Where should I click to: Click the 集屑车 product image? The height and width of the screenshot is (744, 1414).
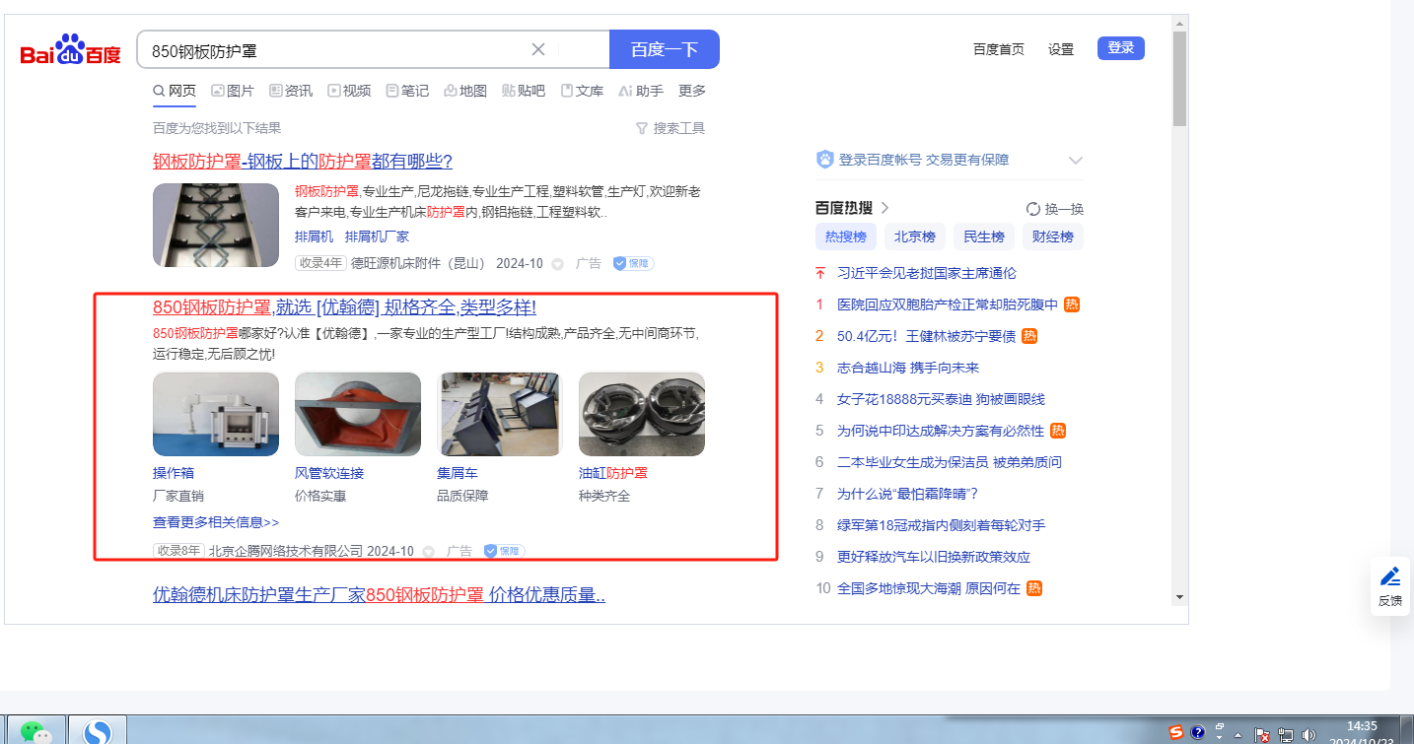point(500,414)
